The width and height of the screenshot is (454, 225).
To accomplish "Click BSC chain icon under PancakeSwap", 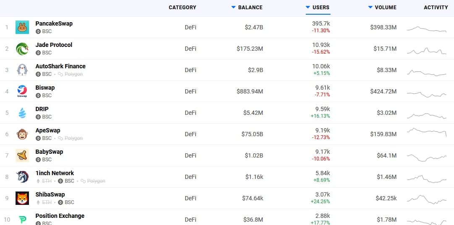I will click(38, 31).
